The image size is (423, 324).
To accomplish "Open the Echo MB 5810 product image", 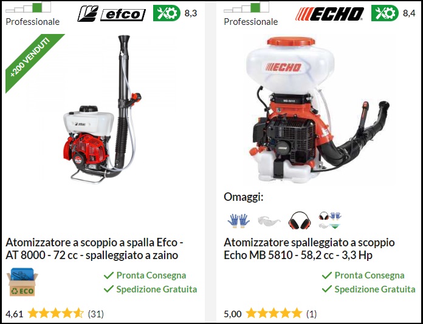I will coord(318,110).
